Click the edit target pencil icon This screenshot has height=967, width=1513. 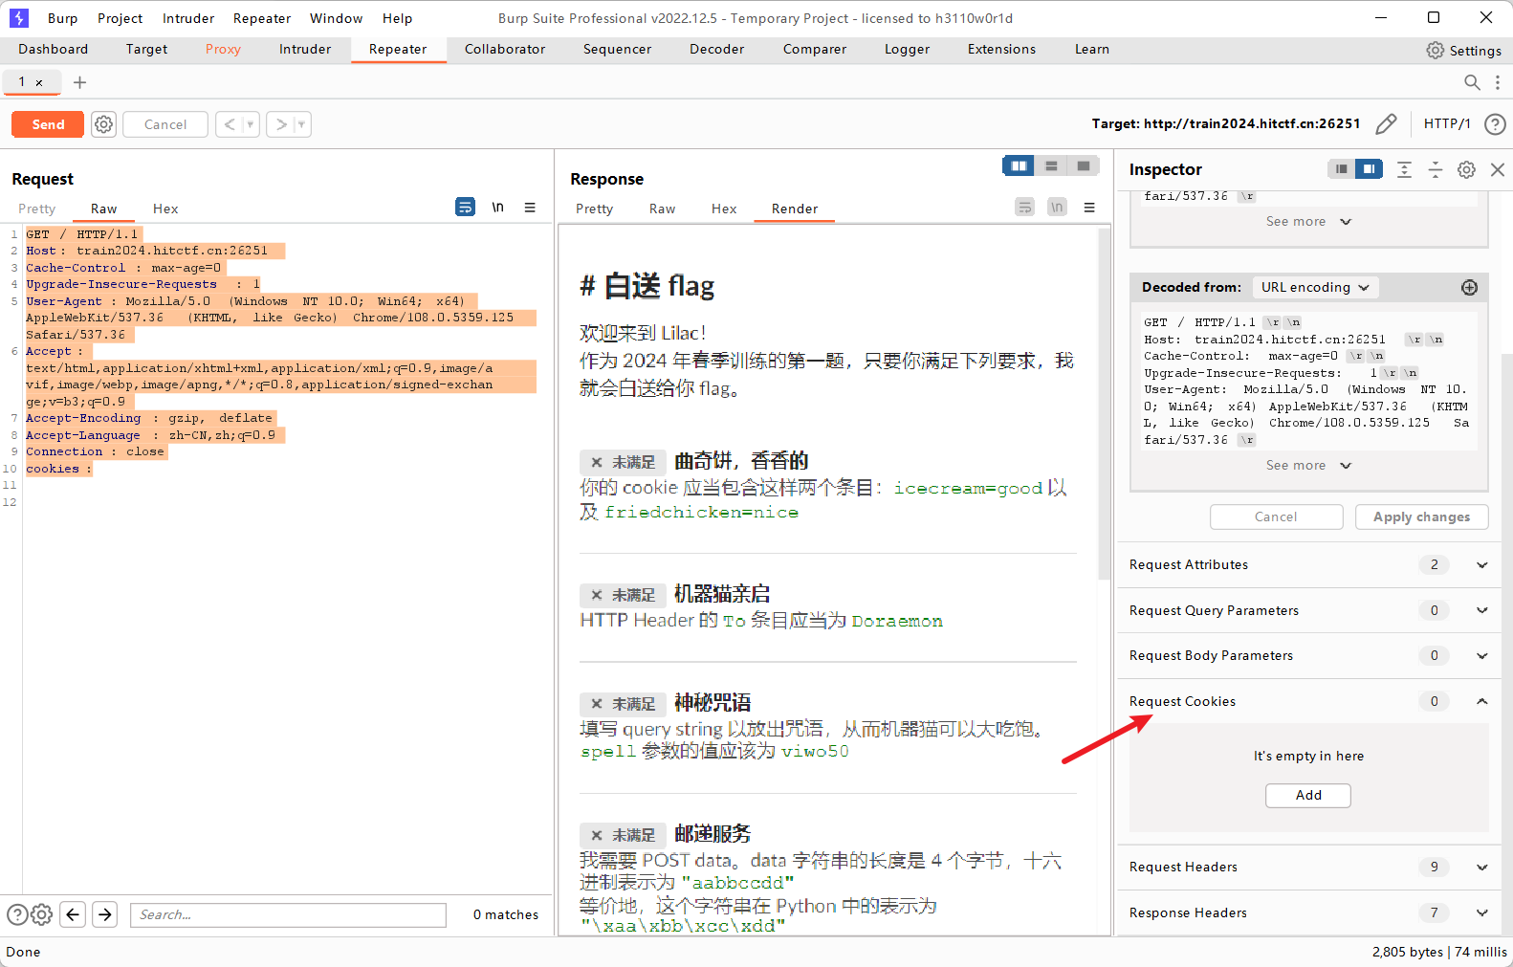1386,123
